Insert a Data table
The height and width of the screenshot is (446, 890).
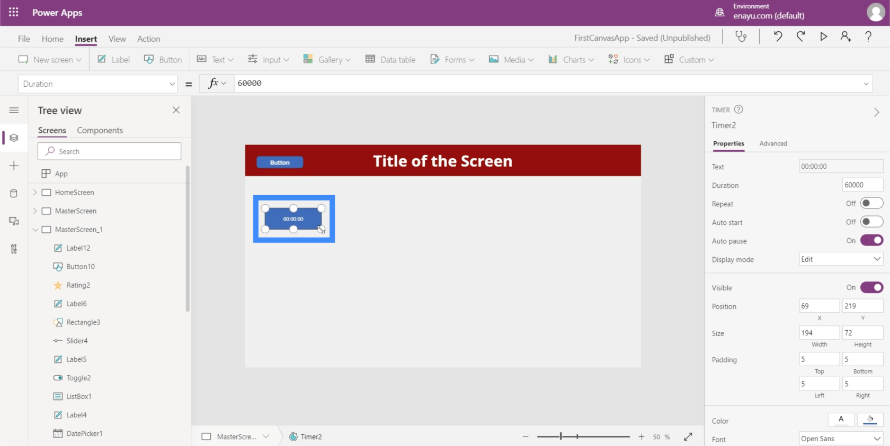click(390, 59)
